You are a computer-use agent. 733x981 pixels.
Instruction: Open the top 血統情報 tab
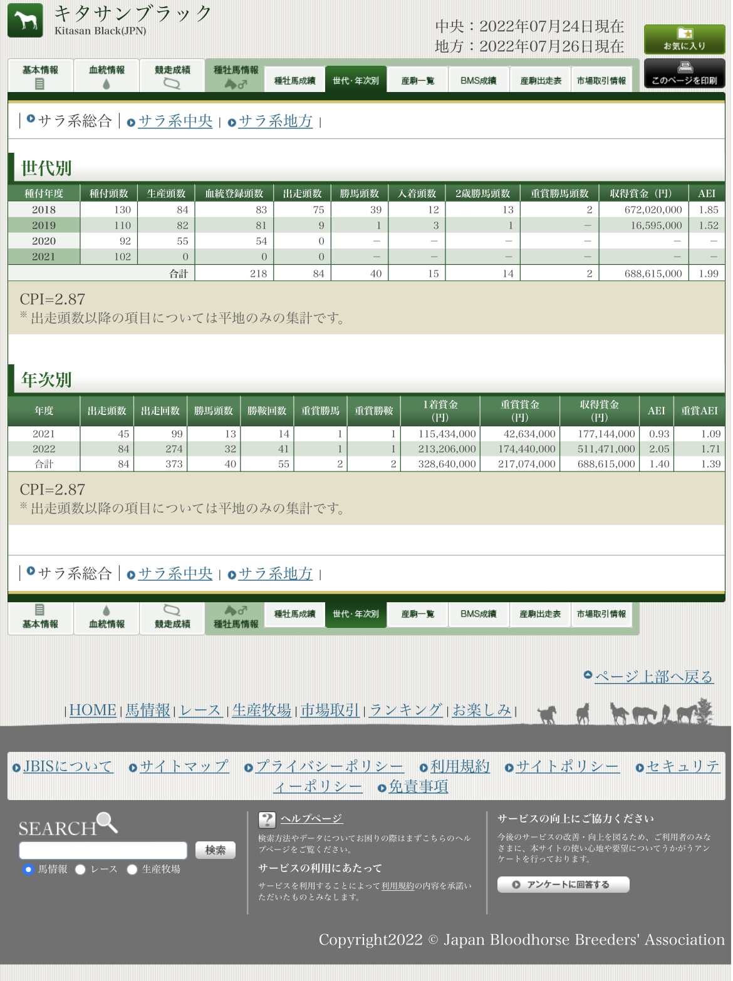(x=107, y=76)
